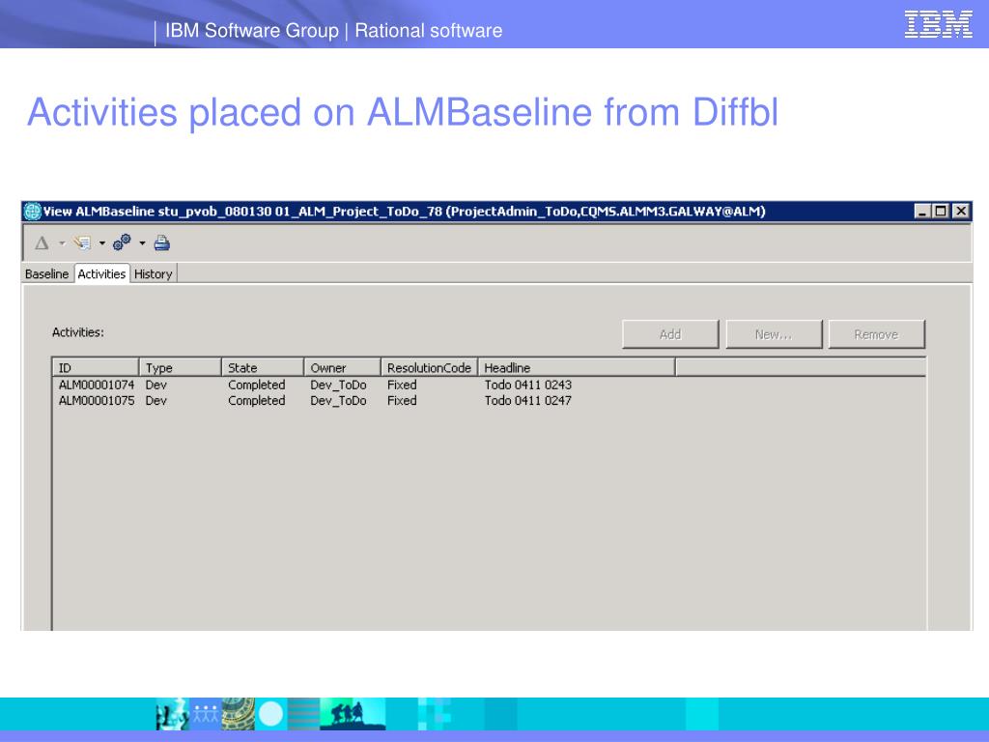Open the History tab

click(154, 273)
